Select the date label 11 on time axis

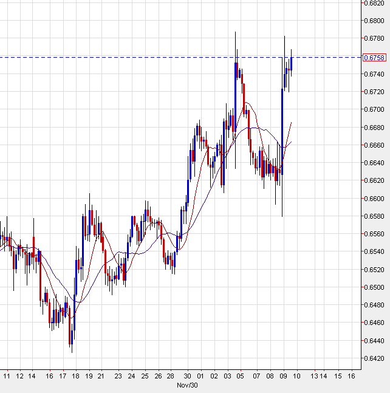(7, 376)
